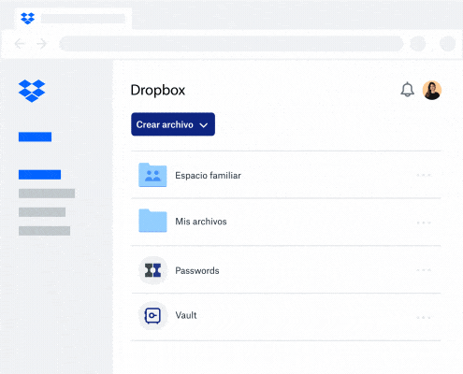This screenshot has height=374, width=463.
Task: Open more options for Espacio familiar
Action: (424, 175)
